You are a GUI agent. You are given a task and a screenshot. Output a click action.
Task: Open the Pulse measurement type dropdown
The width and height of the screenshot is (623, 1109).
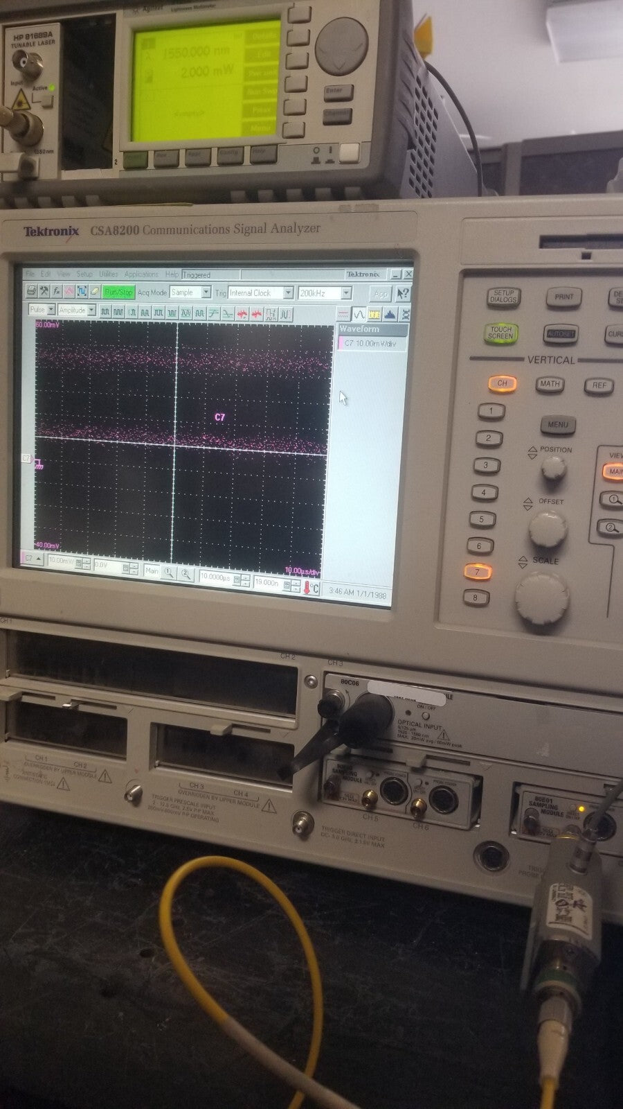[x=42, y=309]
